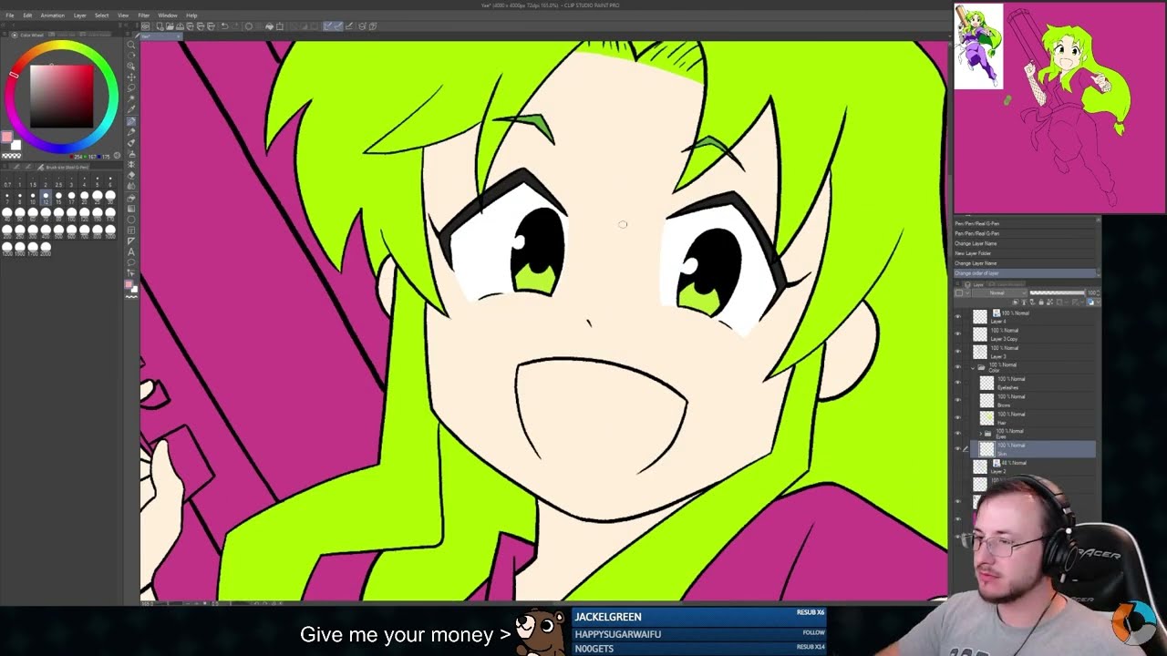1167x656 pixels.
Task: Select the Auto select magic wand tool
Action: click(x=131, y=98)
